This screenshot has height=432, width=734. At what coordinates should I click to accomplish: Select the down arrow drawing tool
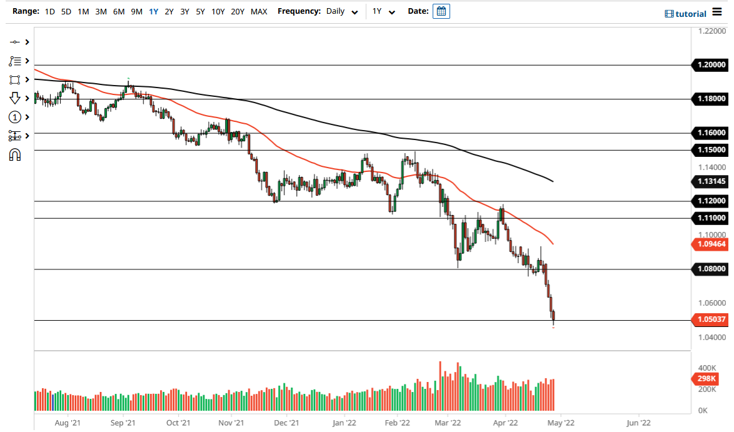coord(16,98)
